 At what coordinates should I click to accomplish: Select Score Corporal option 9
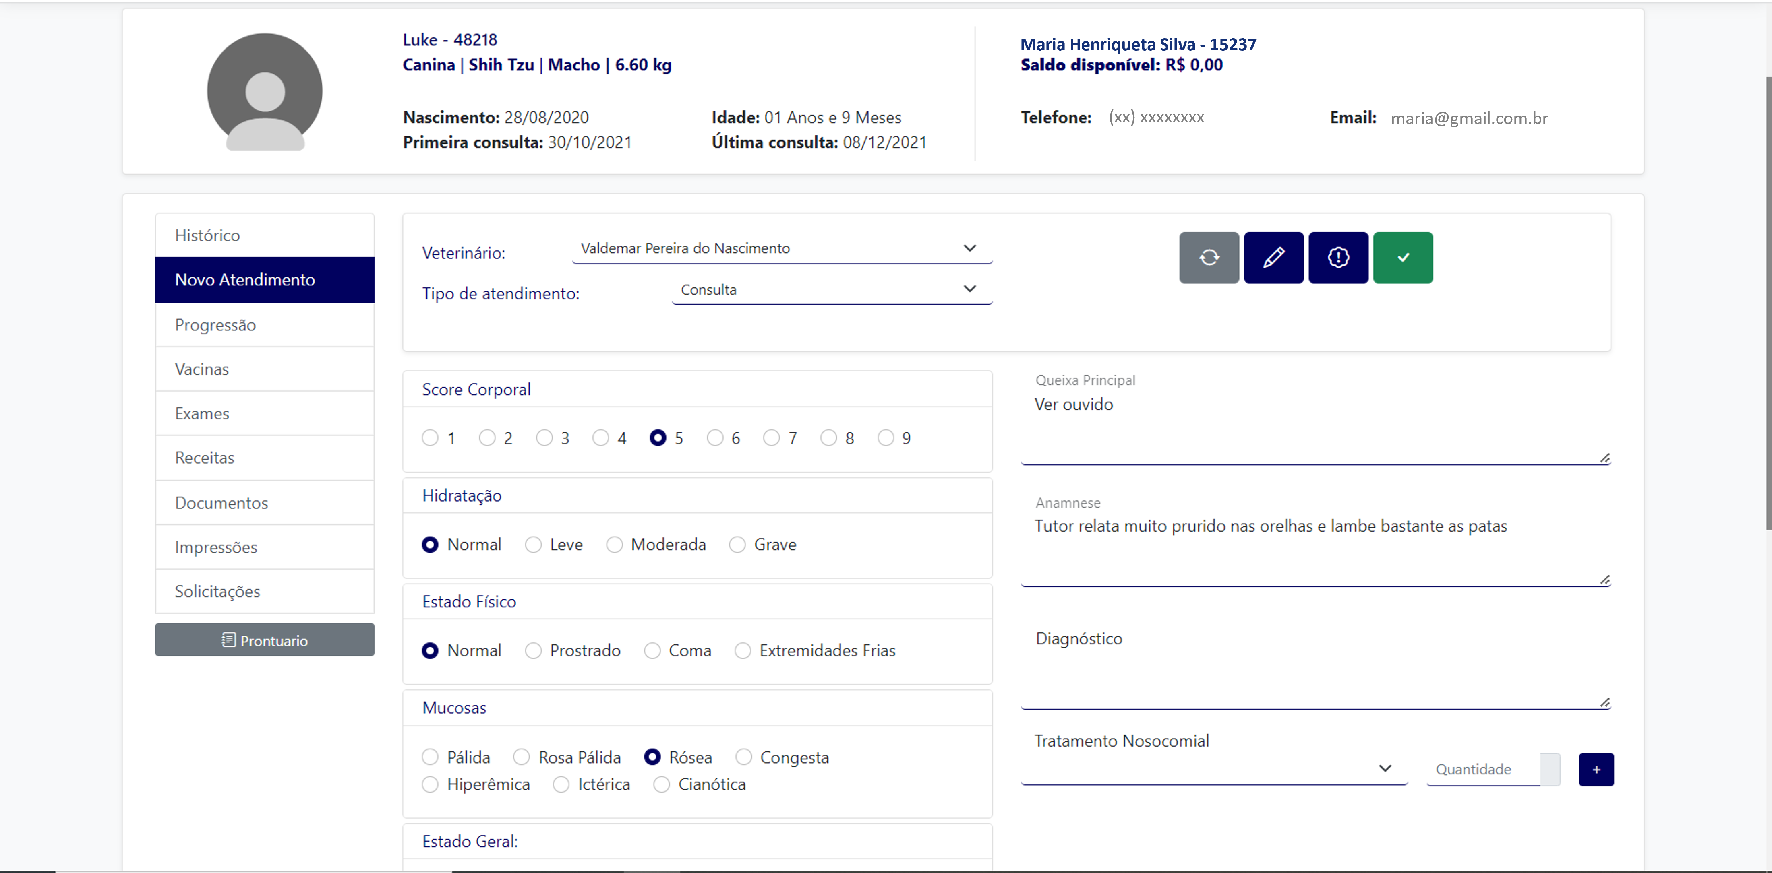coord(886,438)
